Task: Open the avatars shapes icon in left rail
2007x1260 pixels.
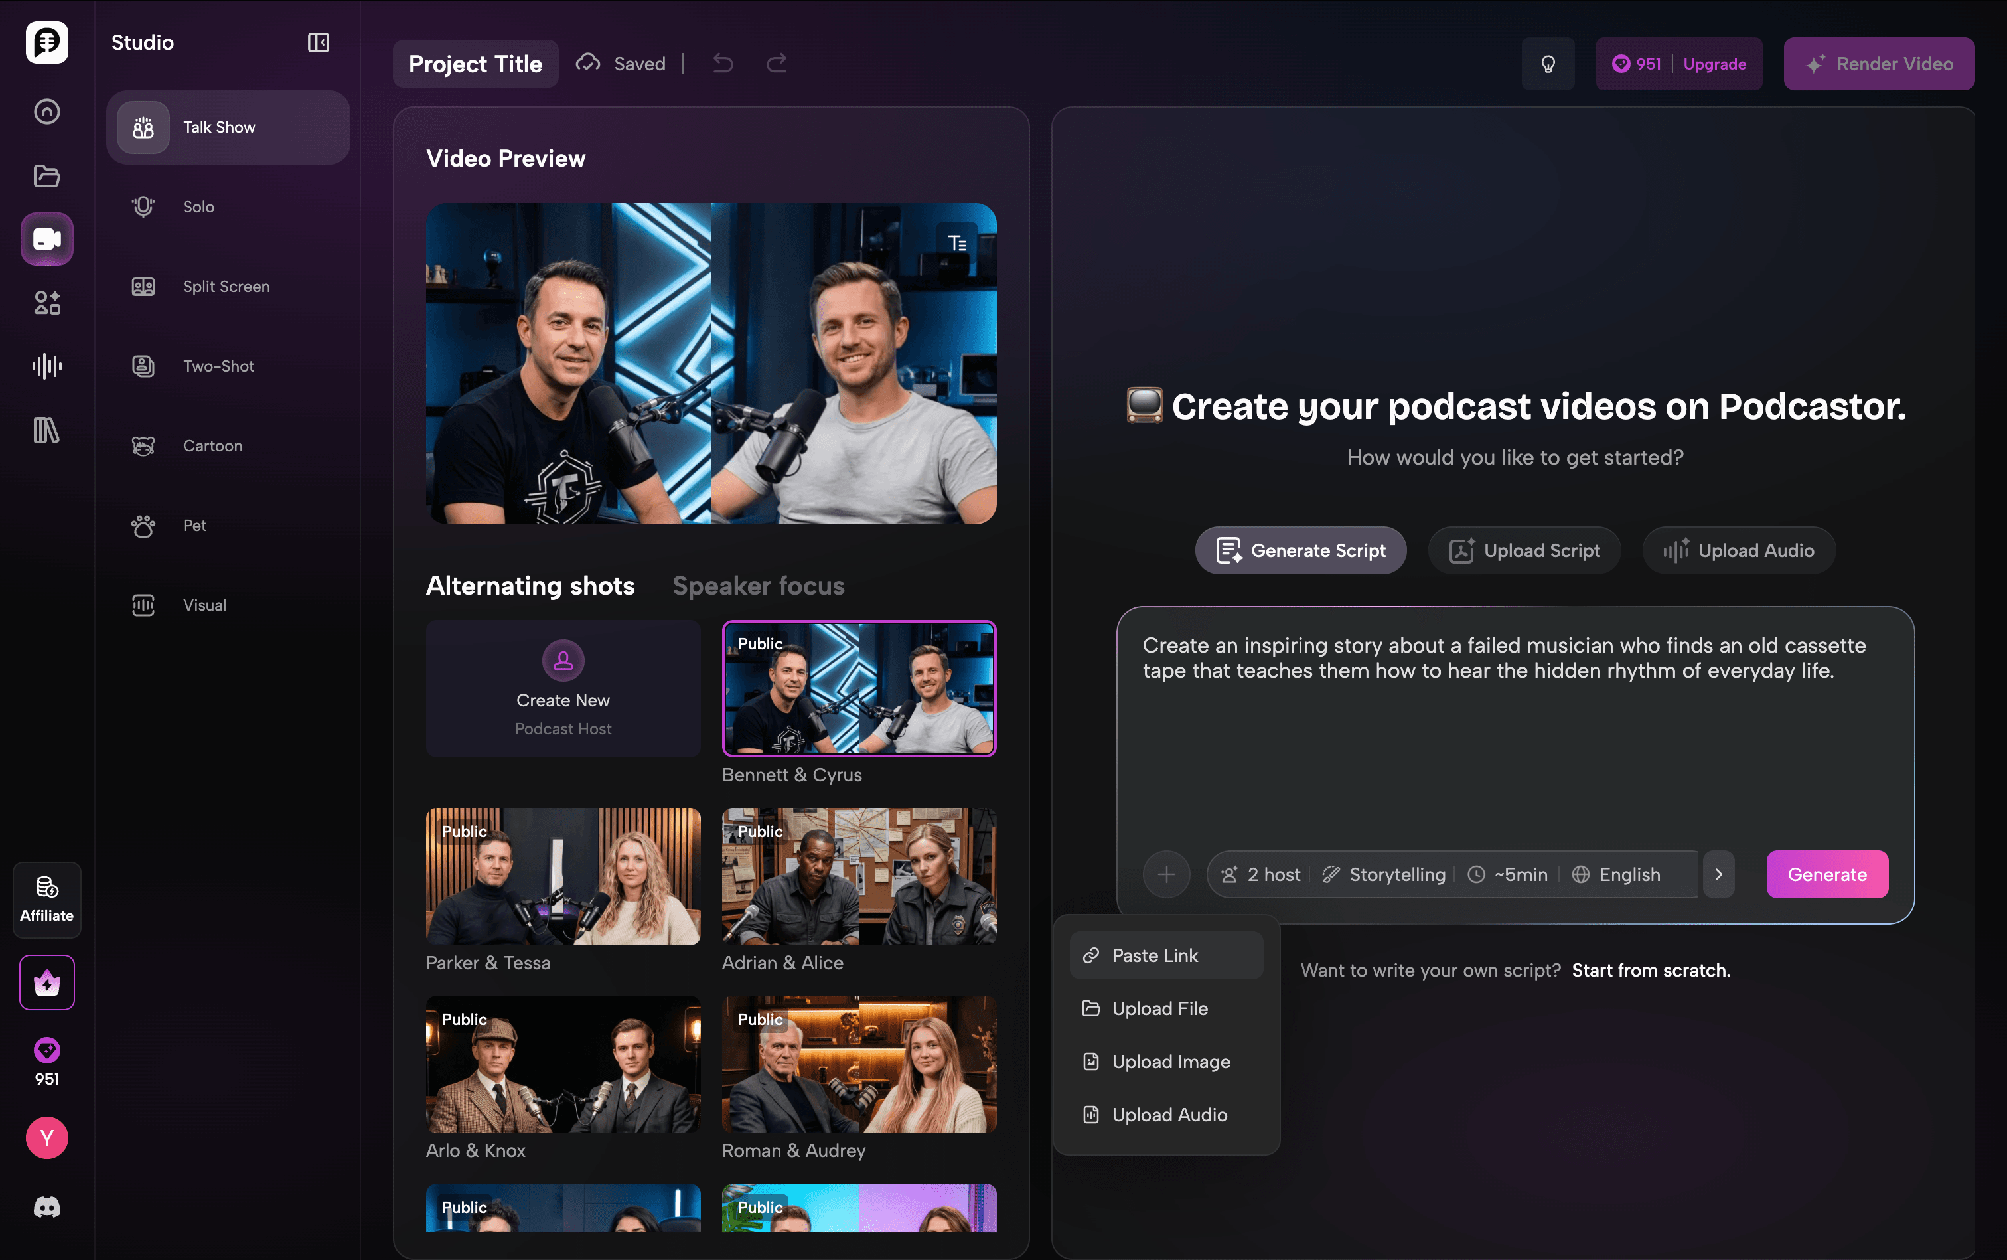Action: coord(46,303)
